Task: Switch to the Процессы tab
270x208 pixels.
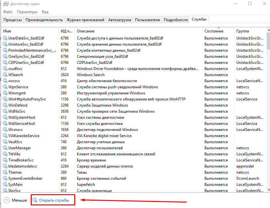Action: click(12, 20)
